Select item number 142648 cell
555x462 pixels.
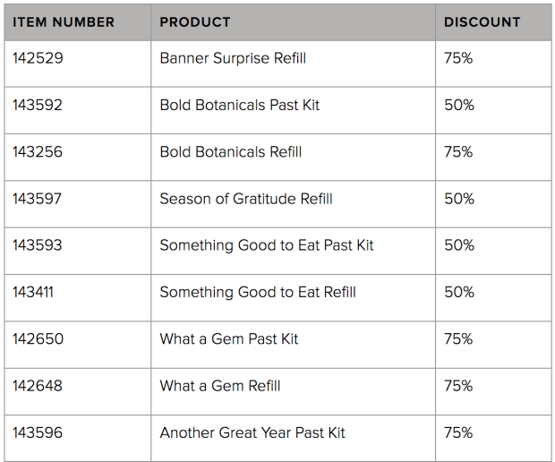pos(38,386)
